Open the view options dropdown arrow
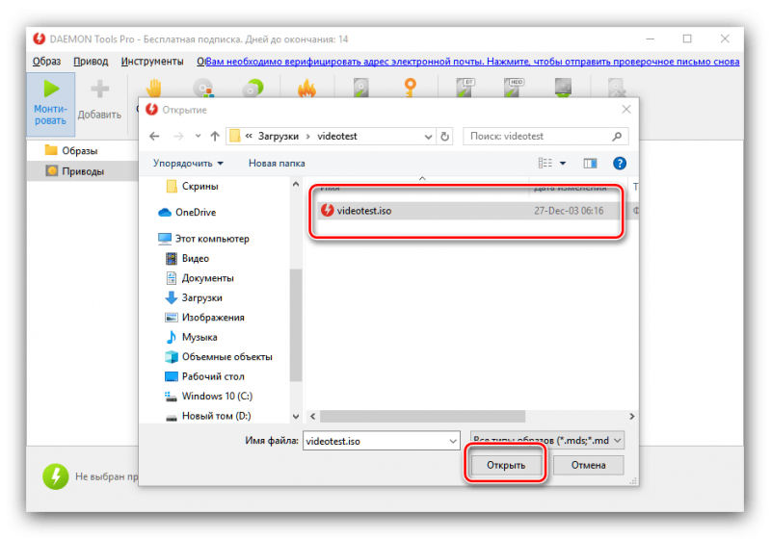The width and height of the screenshot is (771, 539). (x=563, y=163)
